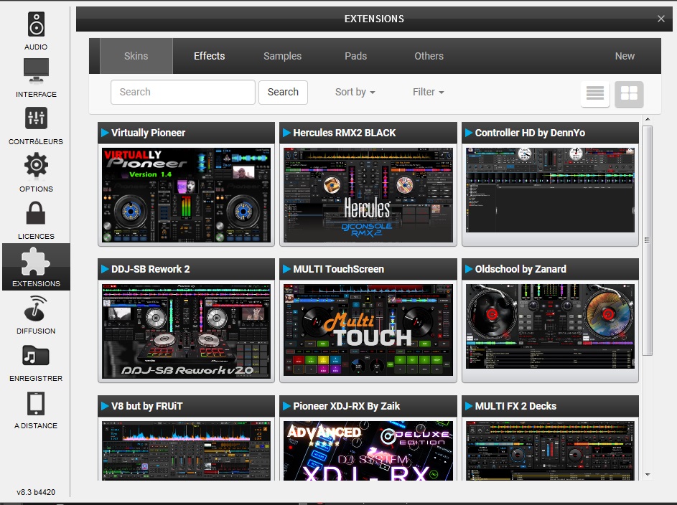Click the V8 but by FRUiT title

pos(146,406)
